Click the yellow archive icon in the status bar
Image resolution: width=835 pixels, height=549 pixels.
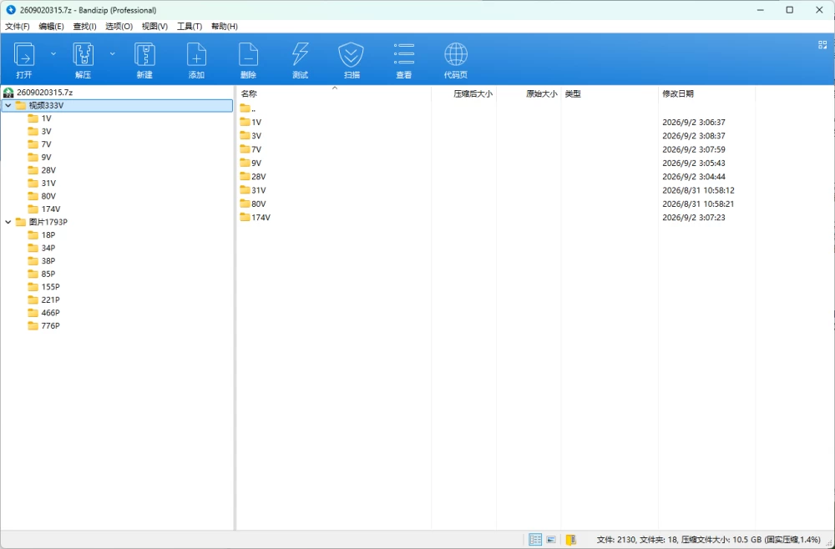point(571,540)
